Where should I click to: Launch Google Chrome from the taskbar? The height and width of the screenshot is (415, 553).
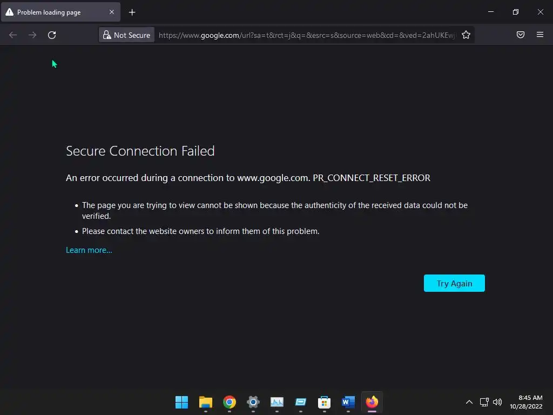click(230, 402)
